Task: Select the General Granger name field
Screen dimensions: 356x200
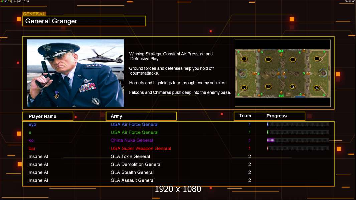Action: pyautogui.click(x=84, y=21)
